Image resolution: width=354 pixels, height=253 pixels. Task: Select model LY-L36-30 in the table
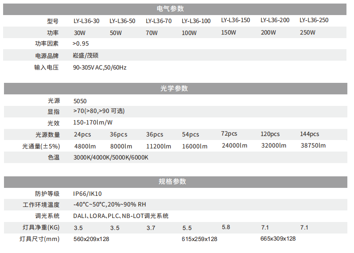click(86, 21)
